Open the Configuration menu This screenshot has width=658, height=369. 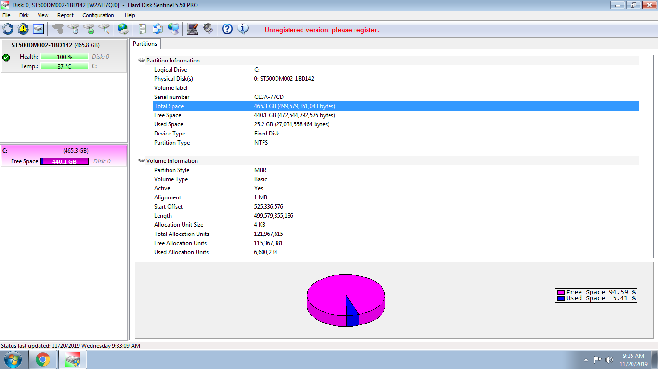pyautogui.click(x=98, y=15)
